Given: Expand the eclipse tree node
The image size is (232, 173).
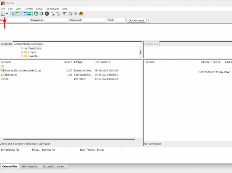Looking at the screenshot, I should 22,52.
